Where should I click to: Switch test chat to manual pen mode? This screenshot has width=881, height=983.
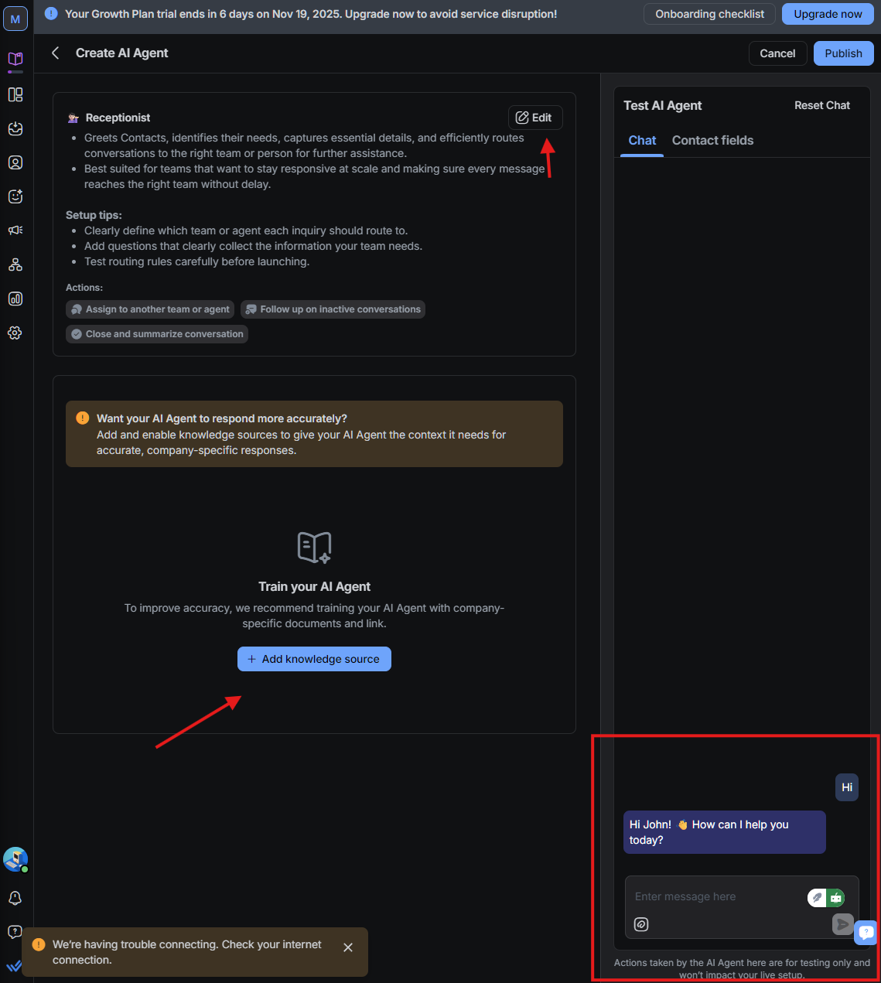(817, 897)
